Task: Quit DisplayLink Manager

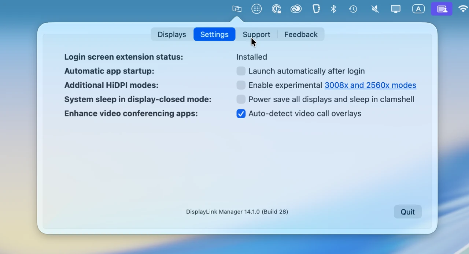Action: [x=407, y=212]
